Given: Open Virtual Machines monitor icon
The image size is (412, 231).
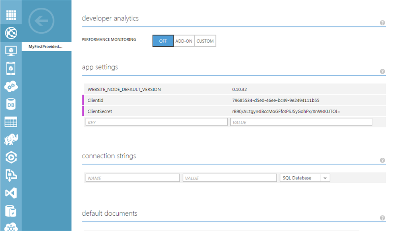Looking at the screenshot, I should coord(11,51).
